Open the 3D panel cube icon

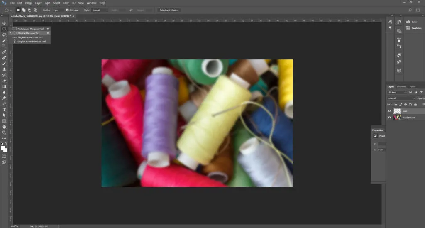(399, 71)
